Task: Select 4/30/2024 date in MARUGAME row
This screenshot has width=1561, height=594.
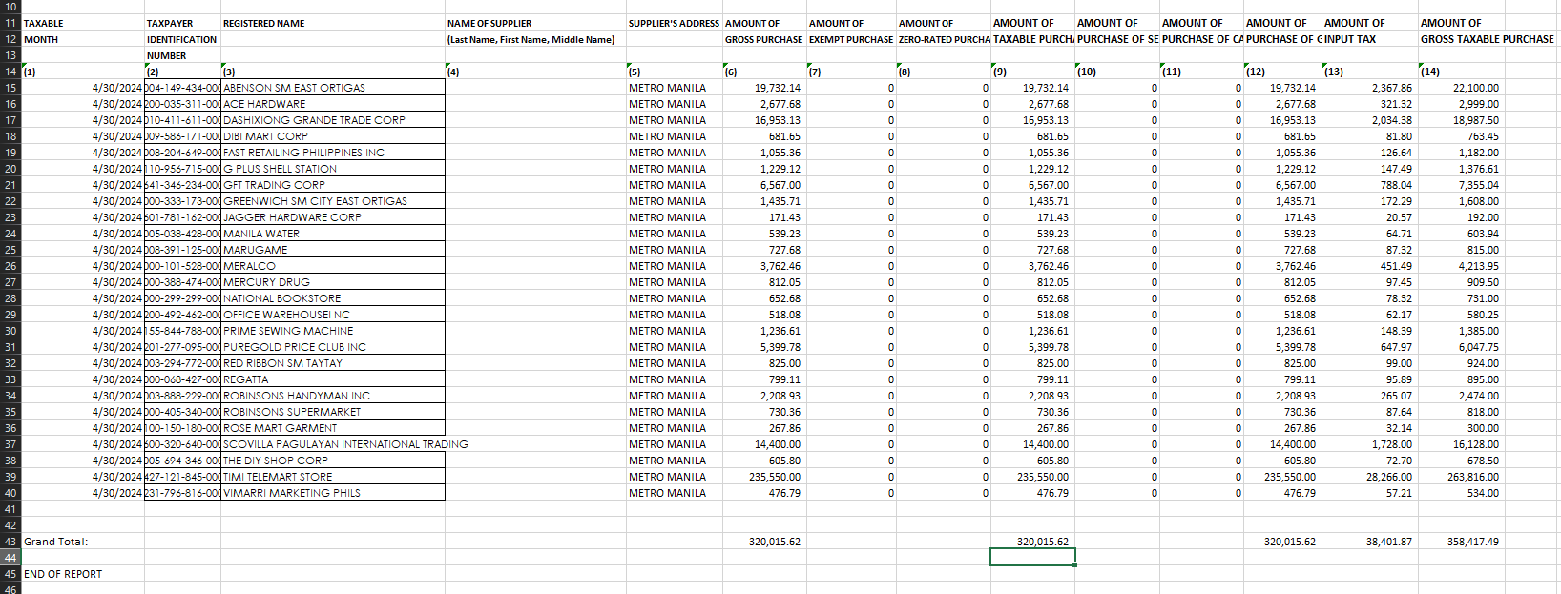Action: pyautogui.click(x=83, y=250)
